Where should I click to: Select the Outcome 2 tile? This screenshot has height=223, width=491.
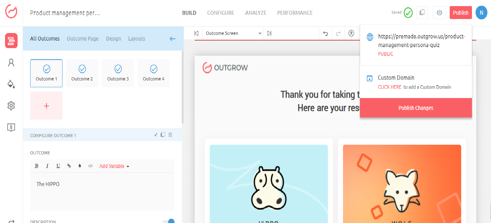coord(82,73)
